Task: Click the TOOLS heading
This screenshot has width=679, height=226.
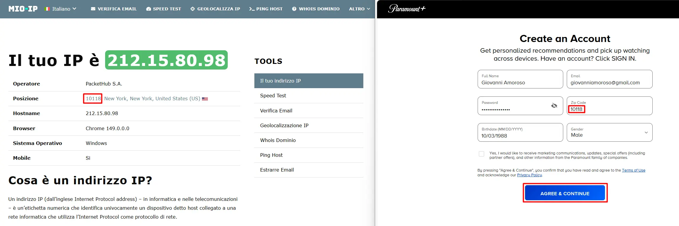Action: click(268, 61)
